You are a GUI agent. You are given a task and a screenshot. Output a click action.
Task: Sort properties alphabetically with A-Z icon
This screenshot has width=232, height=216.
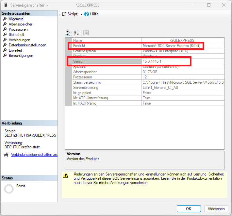click(76, 33)
